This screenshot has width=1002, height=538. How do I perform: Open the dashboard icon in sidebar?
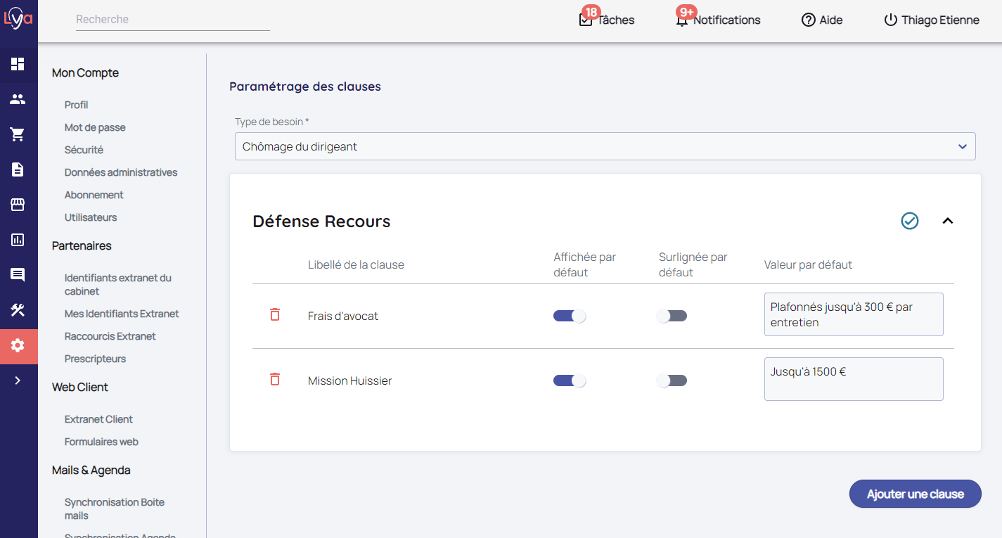18,64
